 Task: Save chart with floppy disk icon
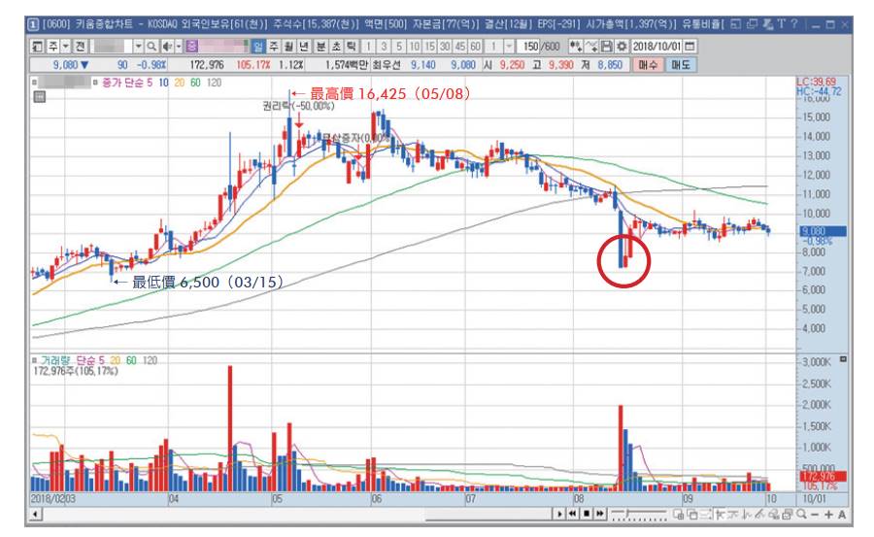click(606, 47)
